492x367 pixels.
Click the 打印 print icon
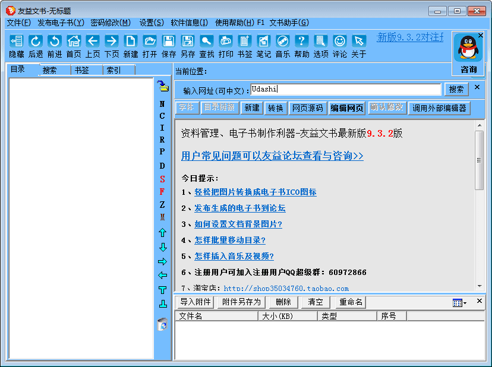[226, 41]
